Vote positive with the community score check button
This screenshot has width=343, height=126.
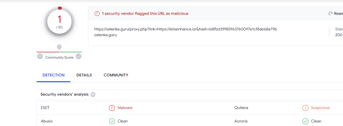pyautogui.click(x=79, y=56)
